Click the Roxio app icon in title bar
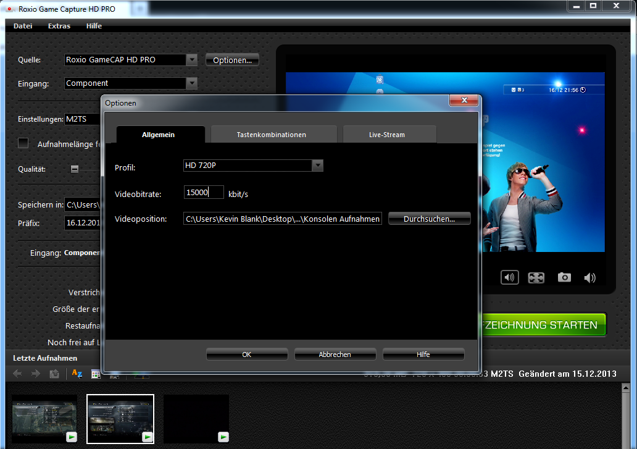This screenshot has width=637, height=449. click(x=9, y=9)
